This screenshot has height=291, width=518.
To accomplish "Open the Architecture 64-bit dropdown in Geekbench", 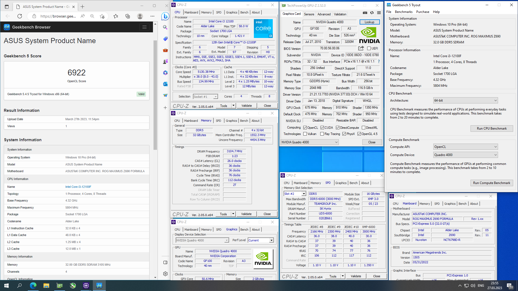I will 465,101.
